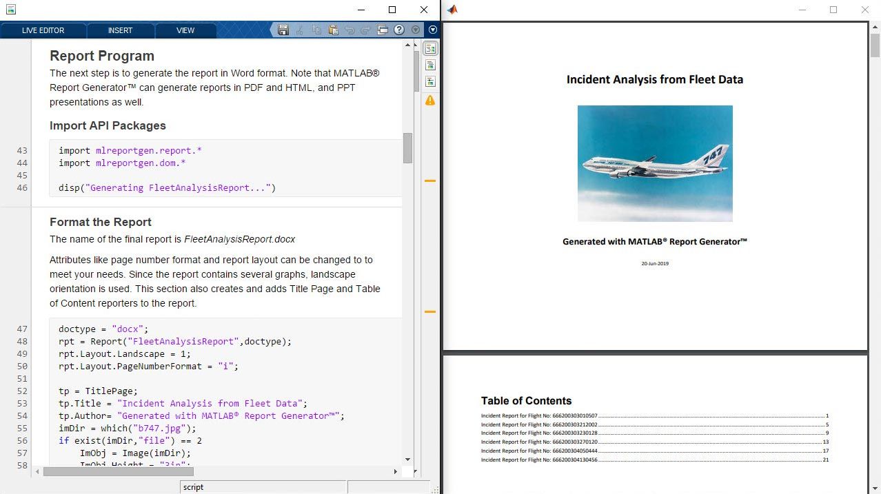
Task: Click the editor horizontal scrollbar thumb
Action: click(118, 472)
